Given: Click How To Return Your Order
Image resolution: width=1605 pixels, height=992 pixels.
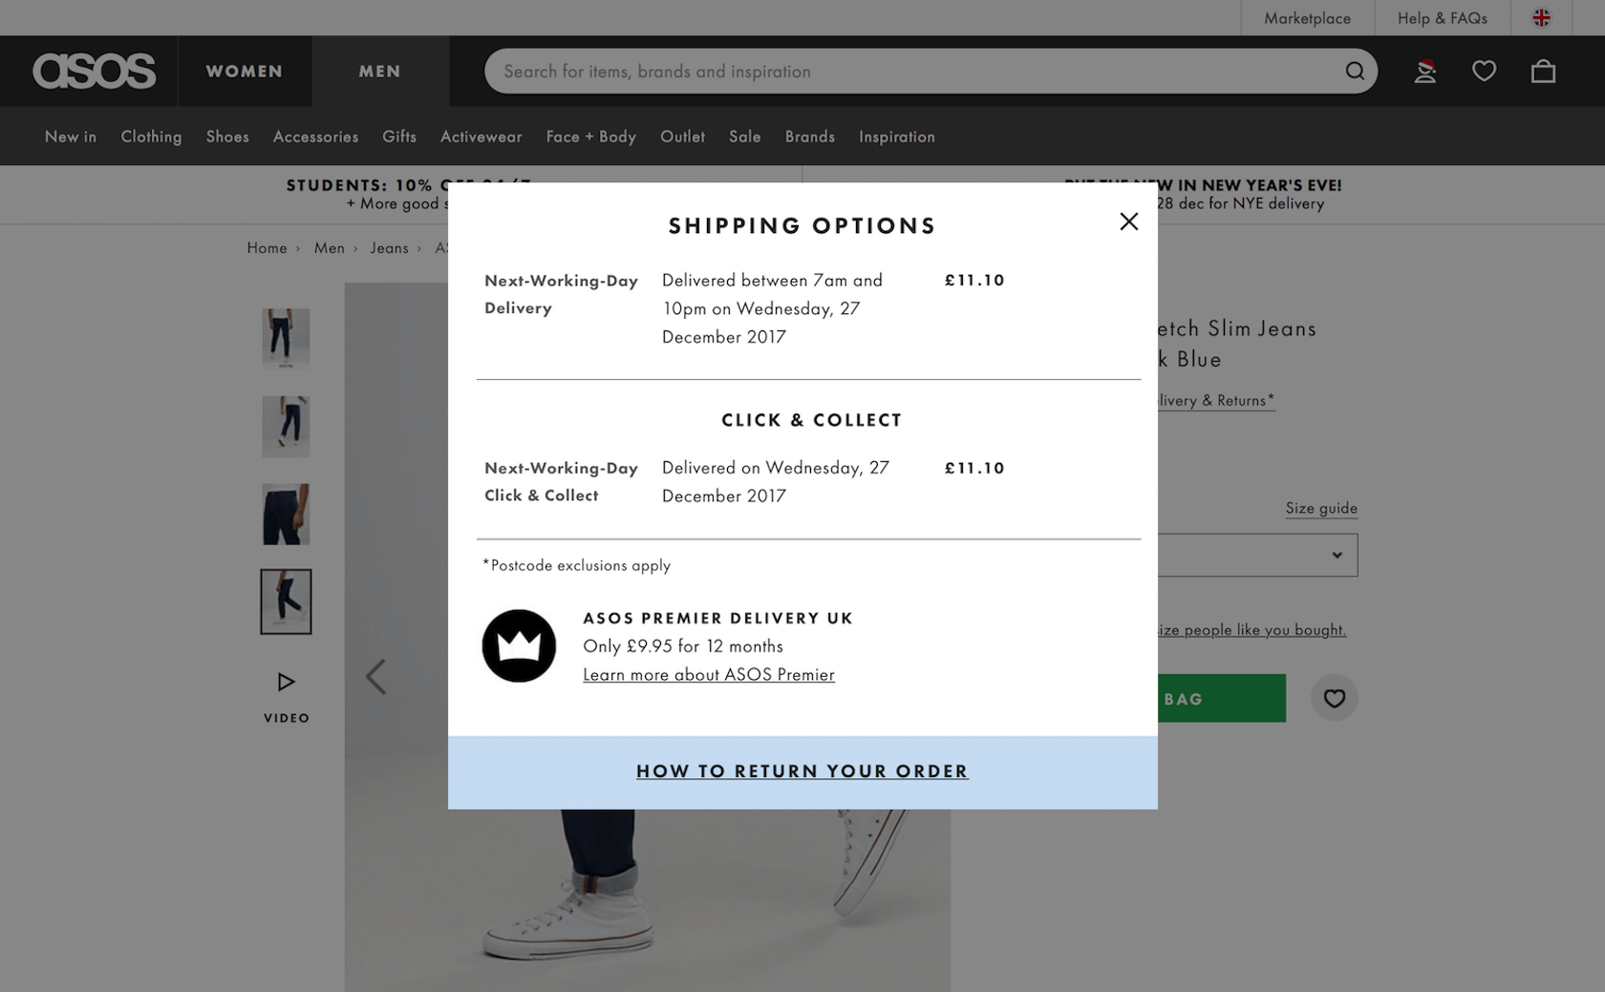Looking at the screenshot, I should 802,771.
